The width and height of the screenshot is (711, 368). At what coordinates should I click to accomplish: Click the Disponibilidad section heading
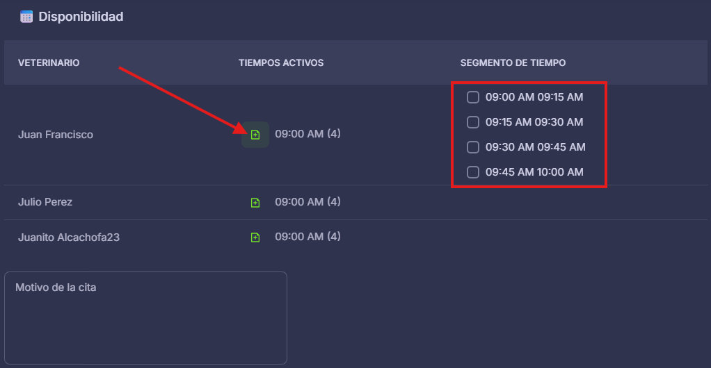(x=81, y=17)
